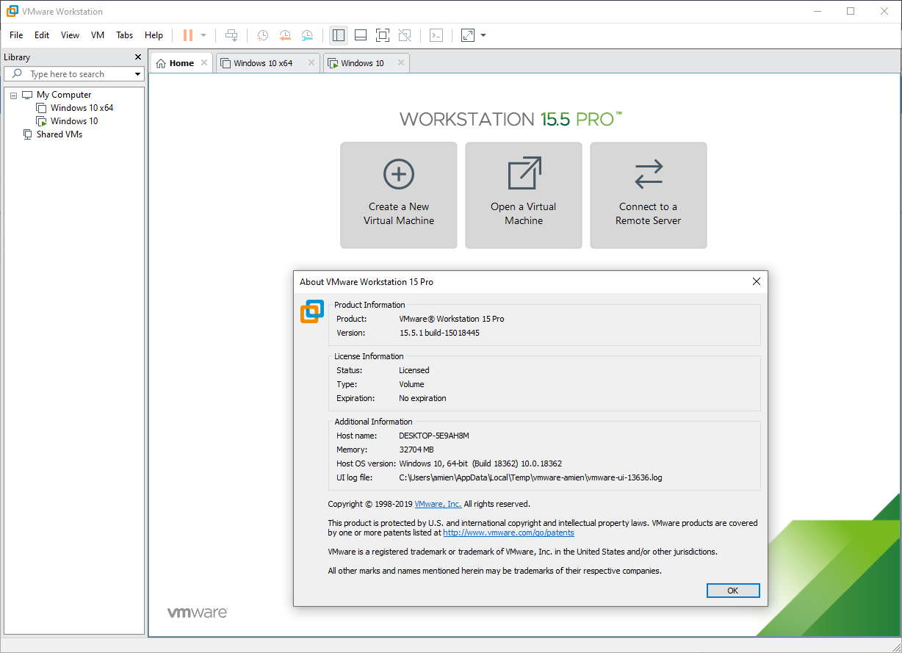Click the No expiration value
The image size is (902, 653).
422,398
